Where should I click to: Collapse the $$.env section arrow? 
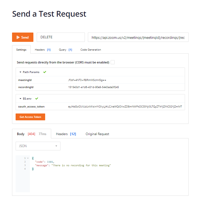point(21,99)
